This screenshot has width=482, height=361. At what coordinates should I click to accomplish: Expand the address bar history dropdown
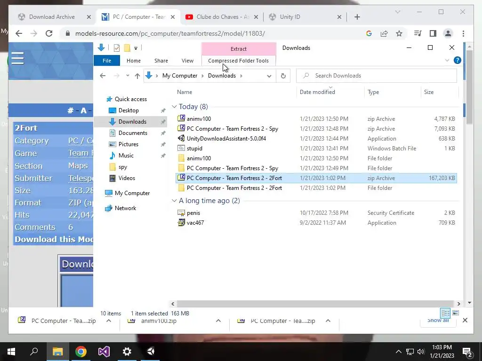[x=269, y=76]
